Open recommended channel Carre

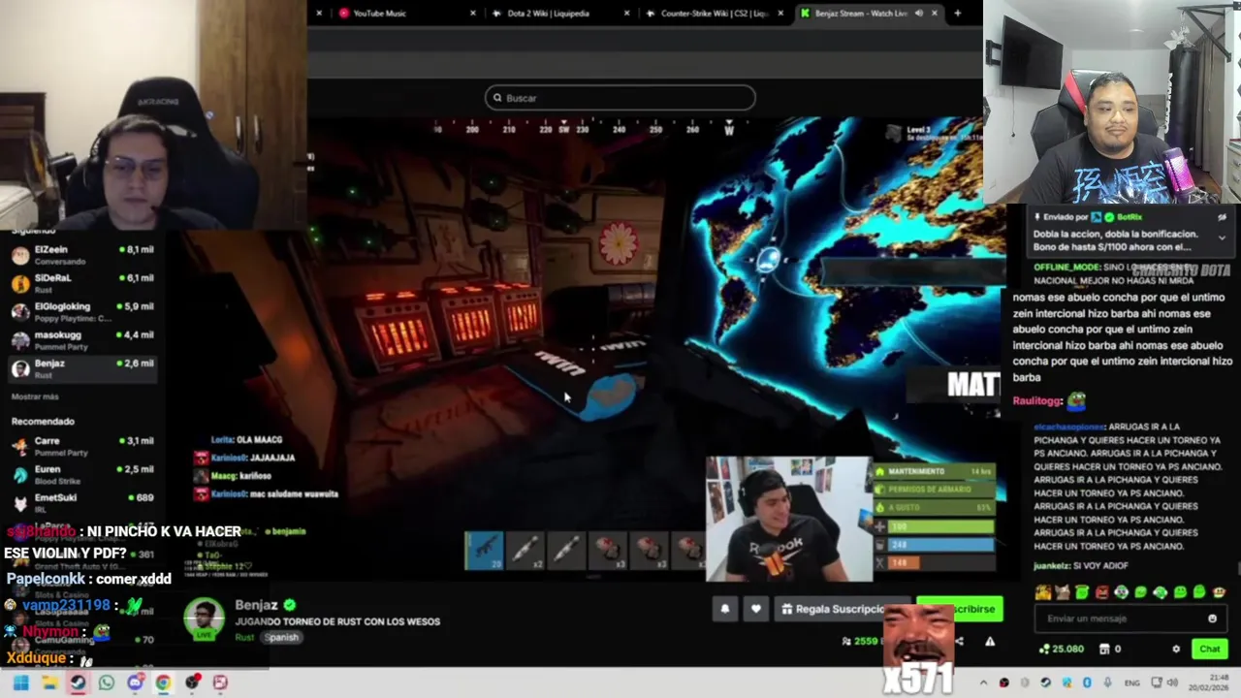tap(82, 446)
